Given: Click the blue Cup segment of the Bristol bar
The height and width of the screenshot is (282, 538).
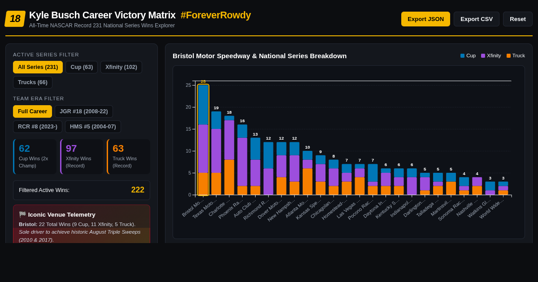Looking at the screenshot, I should pyautogui.click(x=203, y=105).
